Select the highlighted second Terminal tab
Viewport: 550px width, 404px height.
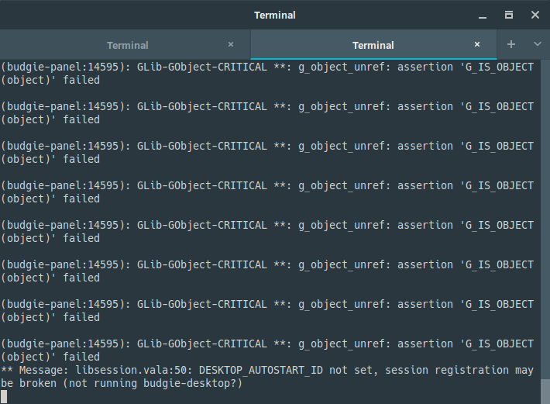(x=373, y=45)
